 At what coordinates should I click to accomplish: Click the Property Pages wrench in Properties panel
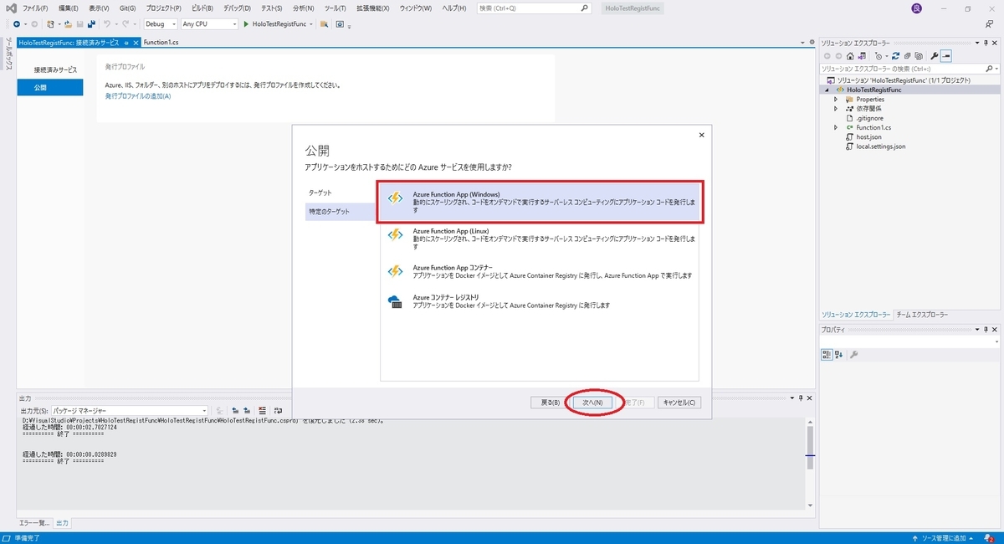[x=854, y=355]
